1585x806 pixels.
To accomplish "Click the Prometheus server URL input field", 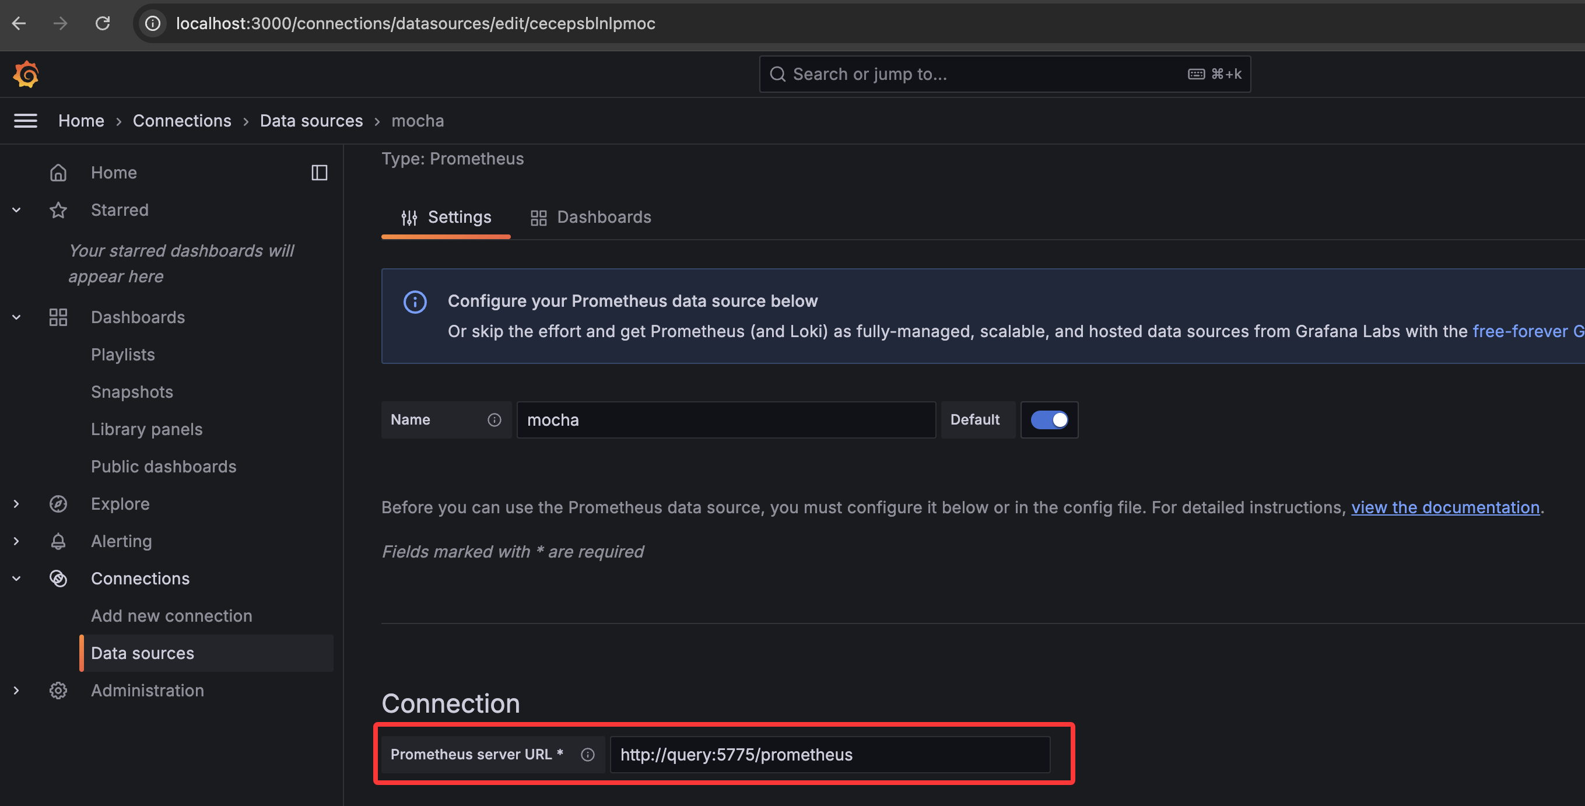I will pos(829,754).
